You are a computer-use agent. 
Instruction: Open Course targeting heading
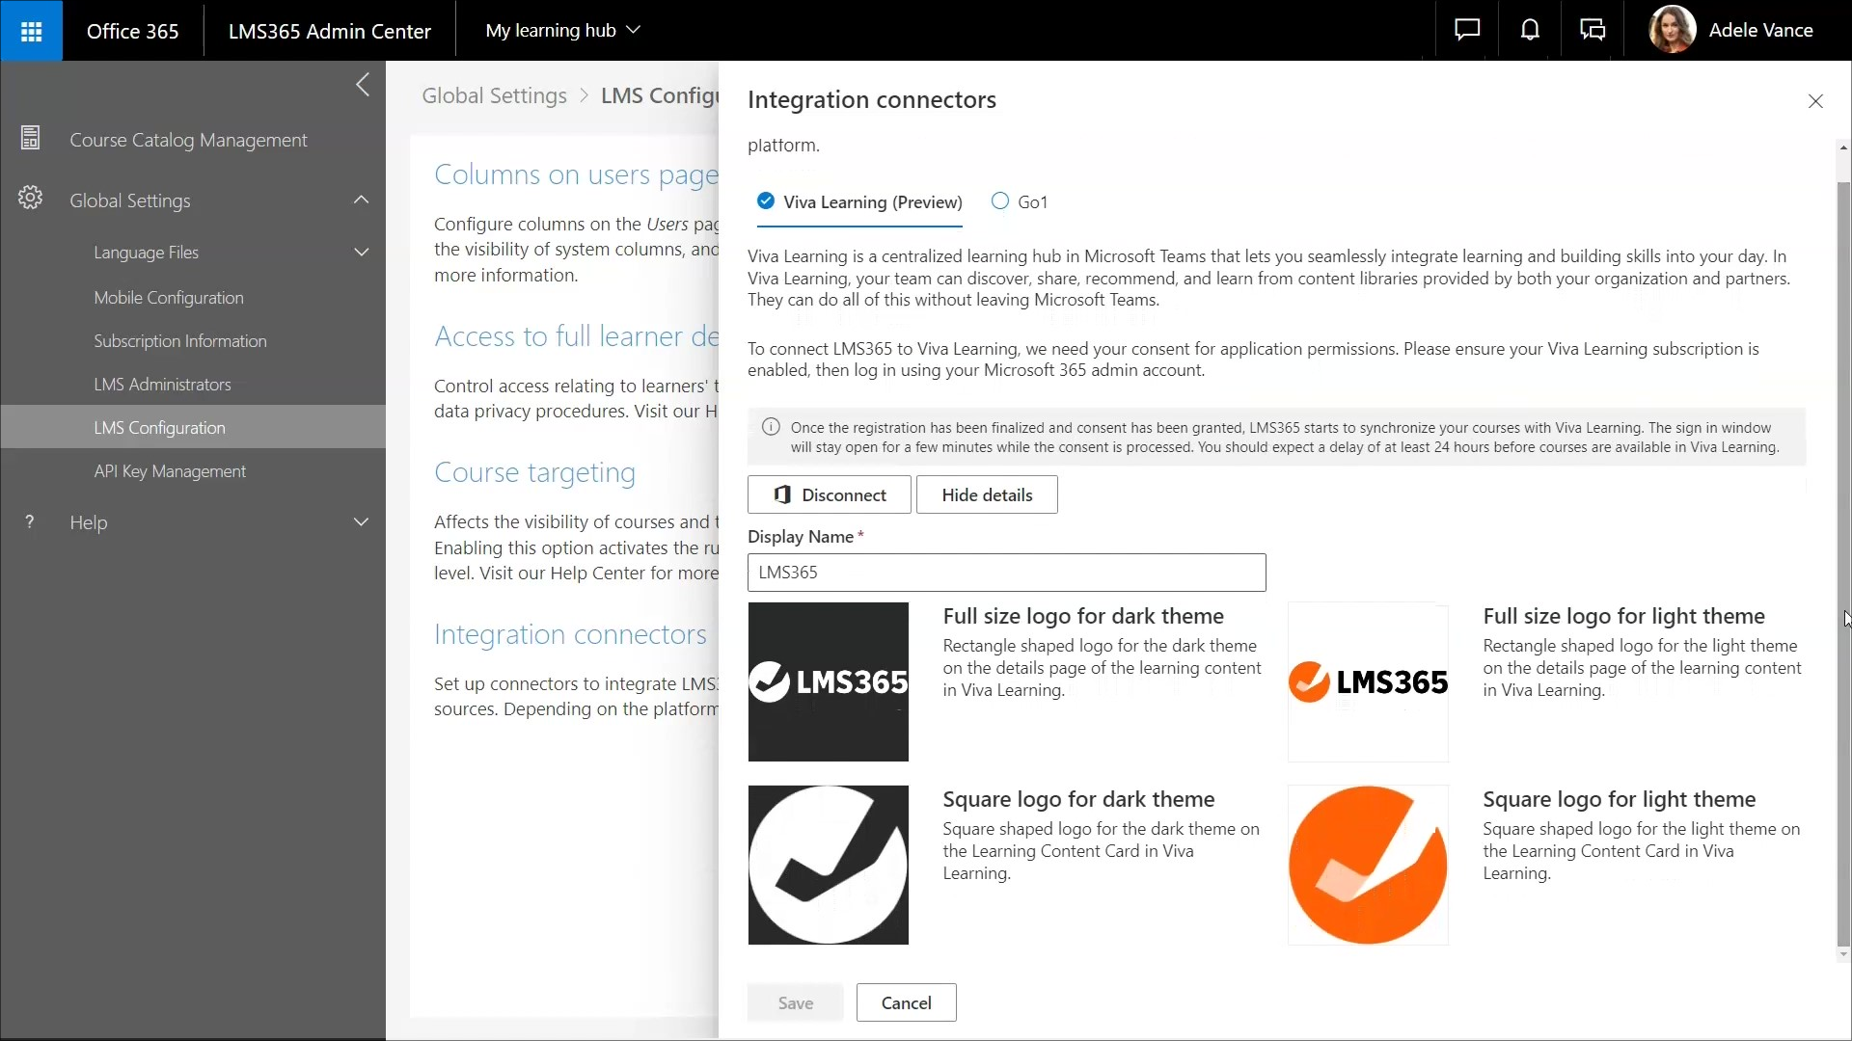(534, 472)
